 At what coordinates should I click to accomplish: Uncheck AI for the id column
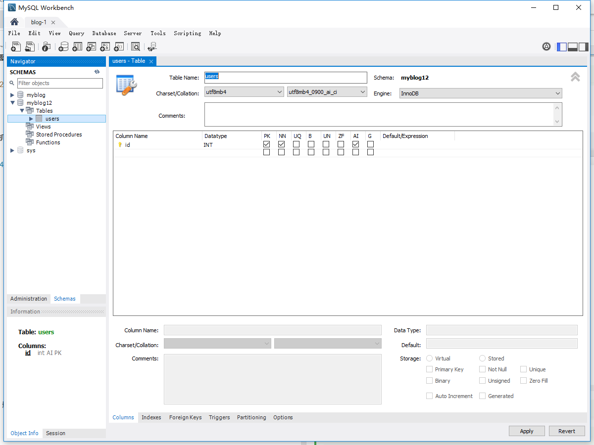click(355, 144)
